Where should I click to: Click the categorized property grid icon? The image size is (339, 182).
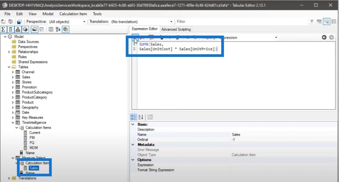pos(134,117)
